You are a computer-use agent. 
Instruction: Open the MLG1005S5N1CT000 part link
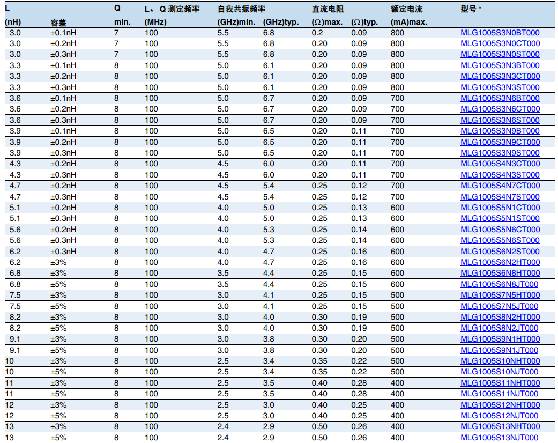point(500,208)
